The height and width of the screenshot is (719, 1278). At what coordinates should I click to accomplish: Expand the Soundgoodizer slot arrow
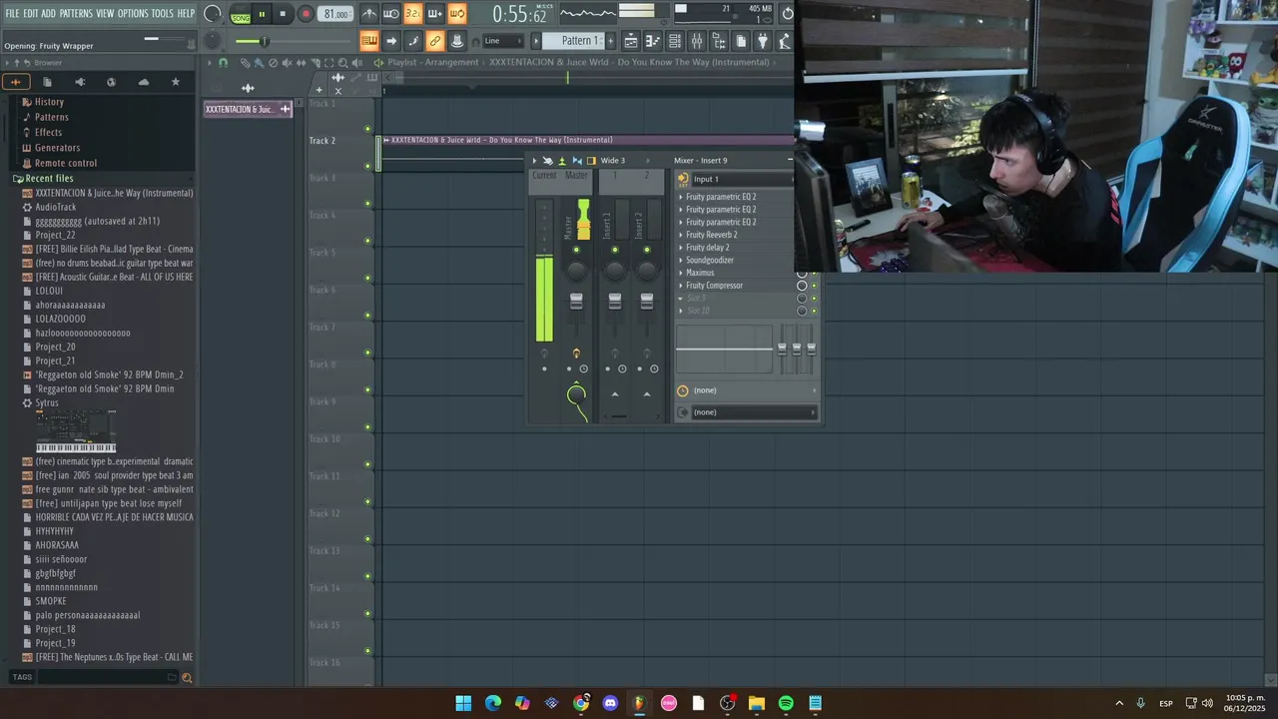681,260
